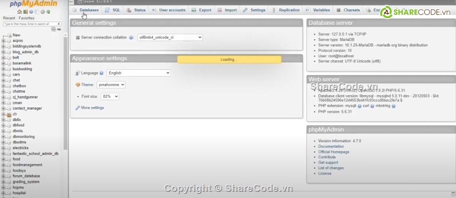Go to the Export tab

[x=202, y=10]
